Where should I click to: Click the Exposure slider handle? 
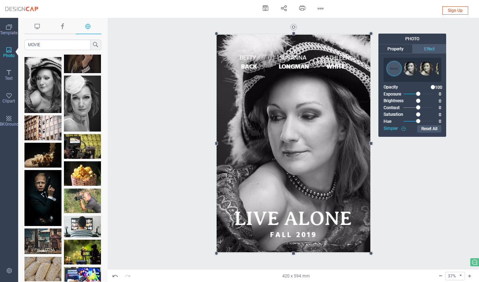(418, 94)
